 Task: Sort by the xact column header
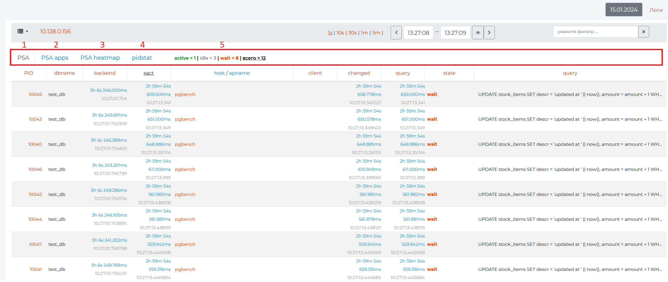click(x=149, y=73)
